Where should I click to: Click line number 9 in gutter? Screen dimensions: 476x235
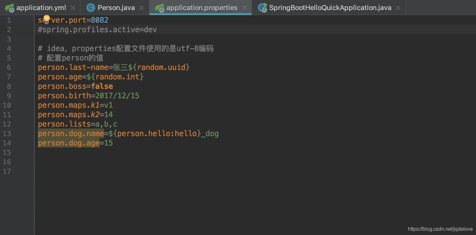point(9,96)
